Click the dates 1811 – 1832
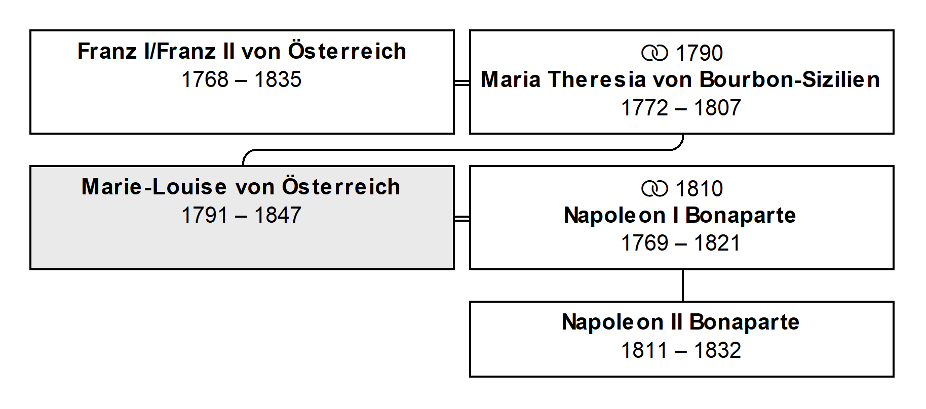Viewport: 926px width, 409px height. click(681, 350)
